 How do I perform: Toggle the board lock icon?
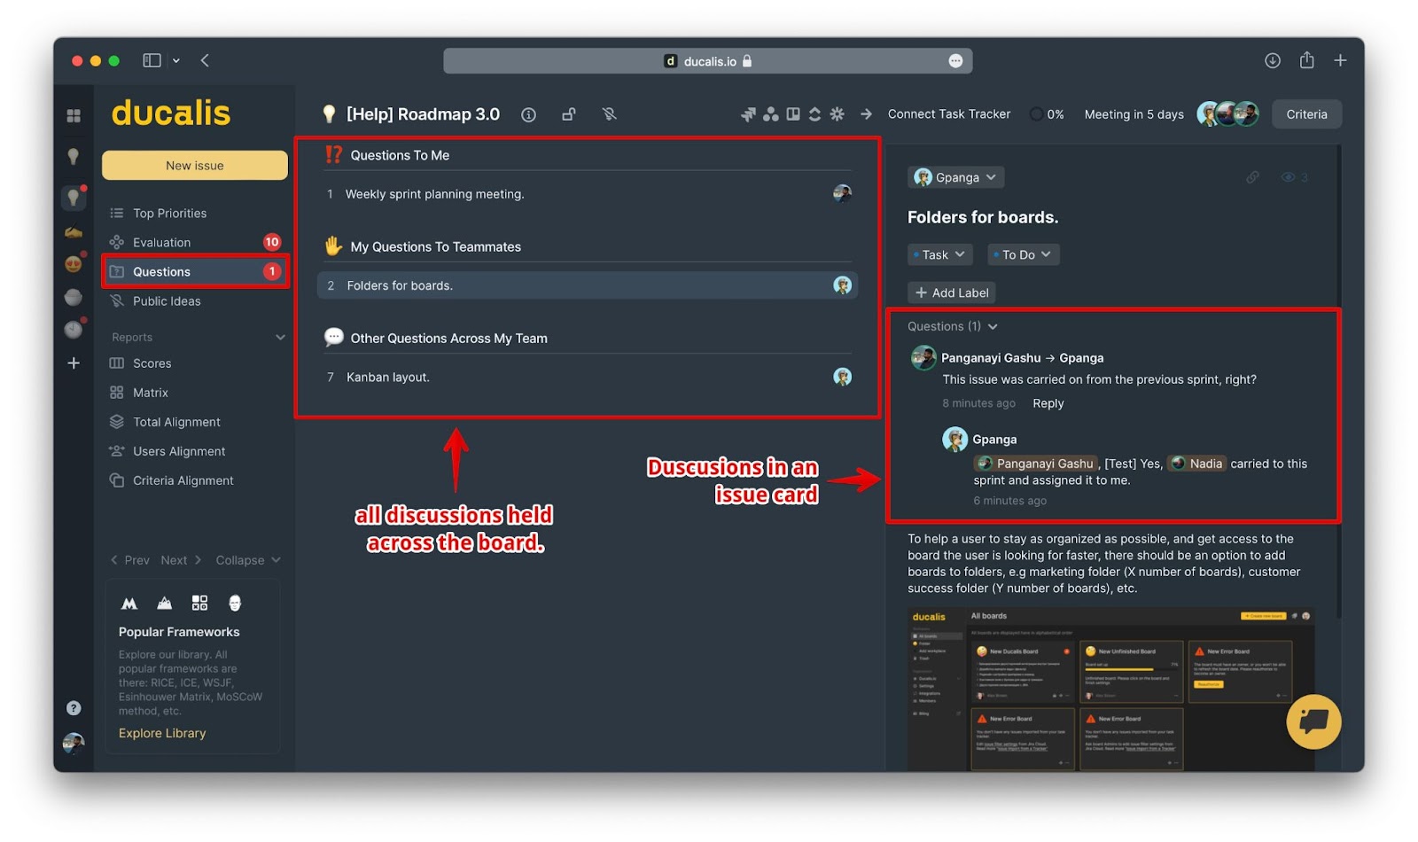point(569,114)
